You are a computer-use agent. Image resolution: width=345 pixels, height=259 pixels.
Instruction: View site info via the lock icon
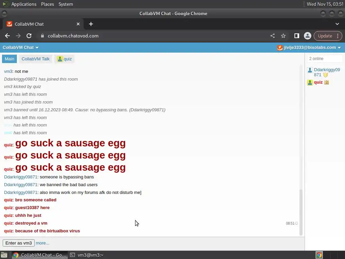[x=42, y=36]
